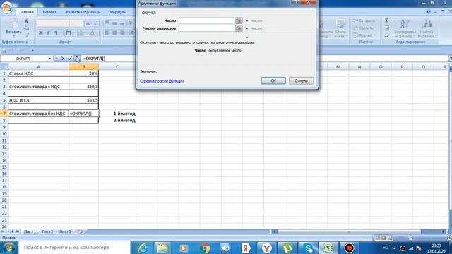Open Skype from the taskbar

pyautogui.click(x=308, y=248)
